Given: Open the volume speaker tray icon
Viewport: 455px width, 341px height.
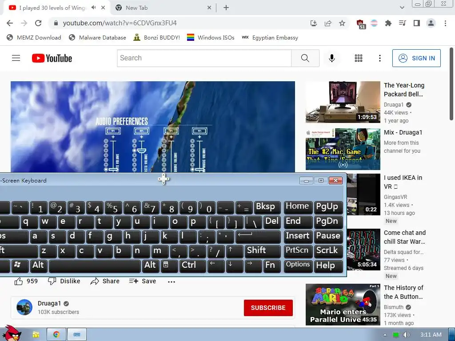Looking at the screenshot, I should click(407, 335).
